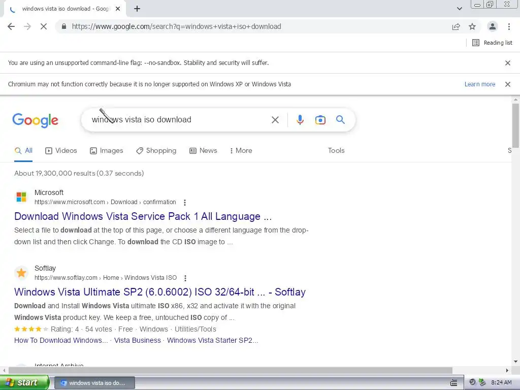Click the share page icon in address bar
The width and height of the screenshot is (520, 390).
coord(456,26)
